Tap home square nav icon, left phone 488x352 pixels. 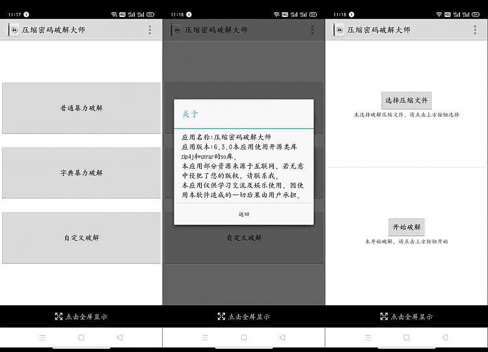pyautogui.click(x=81, y=338)
